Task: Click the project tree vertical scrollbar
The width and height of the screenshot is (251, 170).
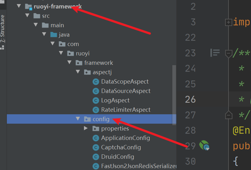Action: click(174, 95)
